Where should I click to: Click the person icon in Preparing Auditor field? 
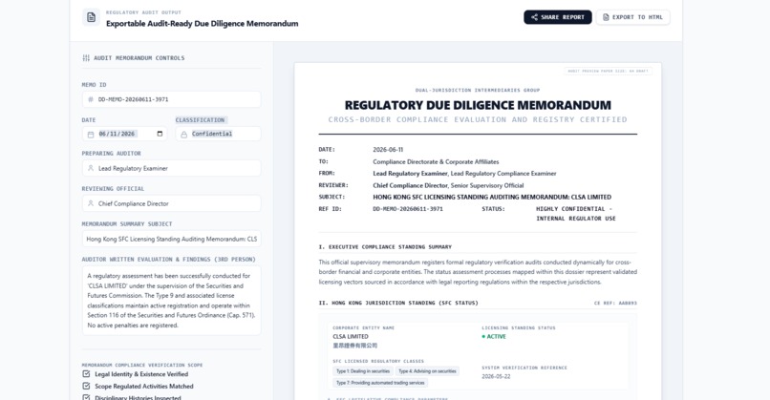[91, 168]
